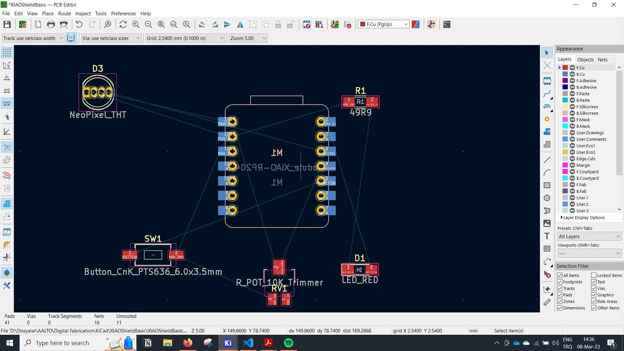
Task: Toggle B.Cu layer visibility
Action: click(x=573, y=74)
